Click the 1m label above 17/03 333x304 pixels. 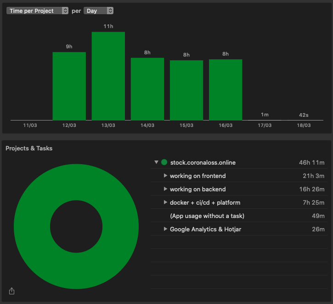click(265, 115)
